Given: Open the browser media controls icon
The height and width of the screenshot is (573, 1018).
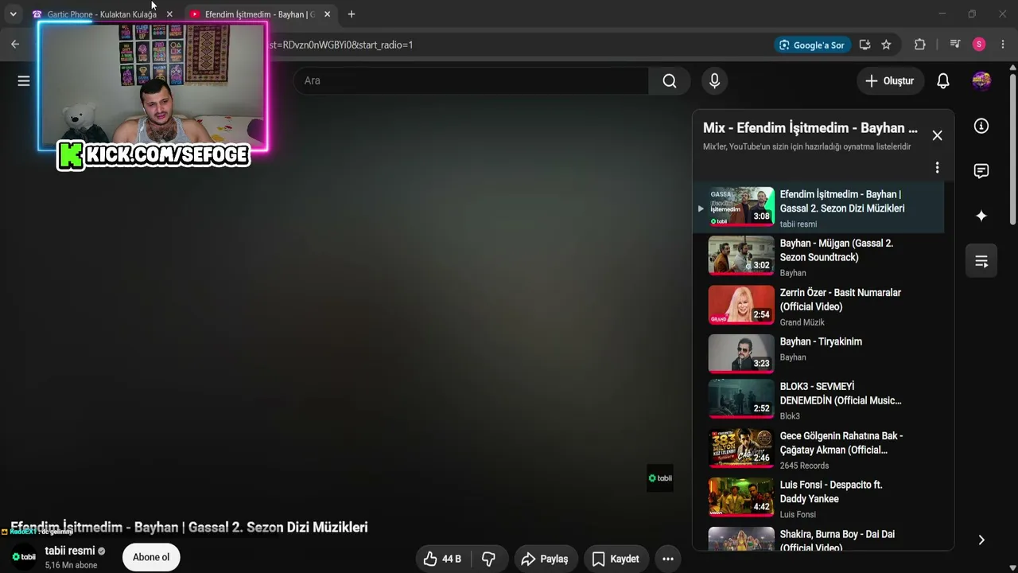Looking at the screenshot, I should 955,45.
